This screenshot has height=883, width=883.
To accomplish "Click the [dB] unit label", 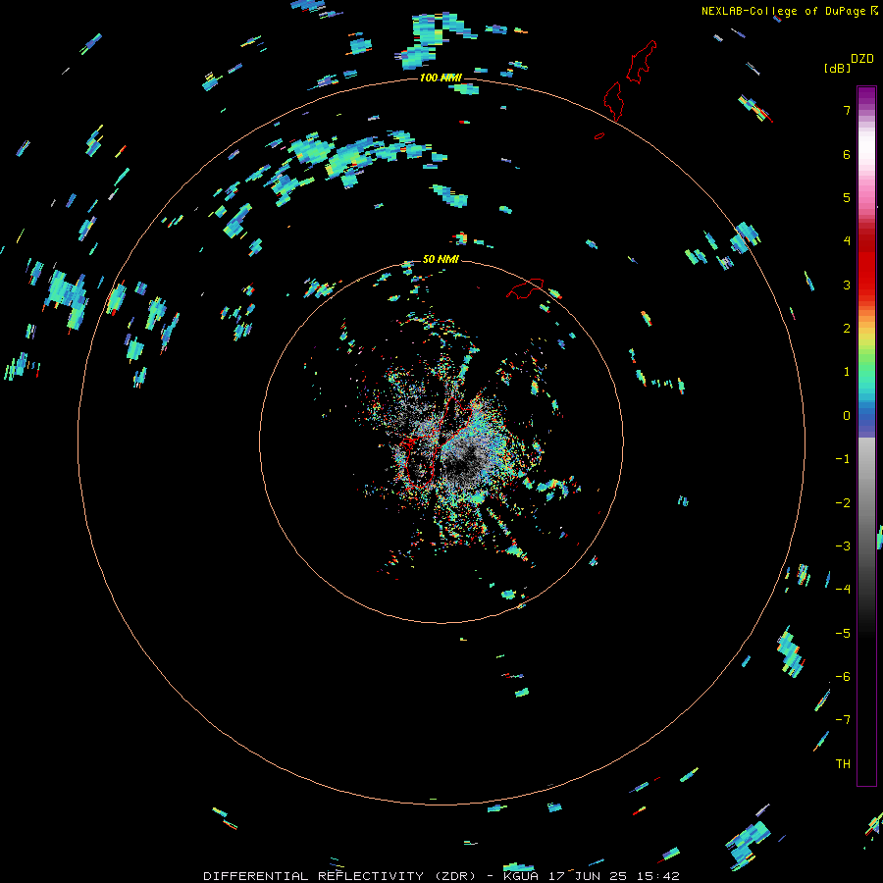I will coord(837,68).
